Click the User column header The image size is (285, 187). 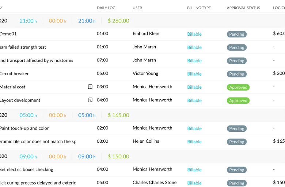[x=137, y=8]
